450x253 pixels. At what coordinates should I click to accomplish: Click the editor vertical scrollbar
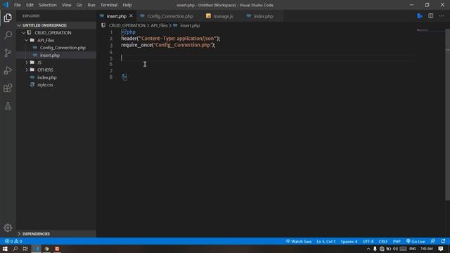(x=447, y=115)
